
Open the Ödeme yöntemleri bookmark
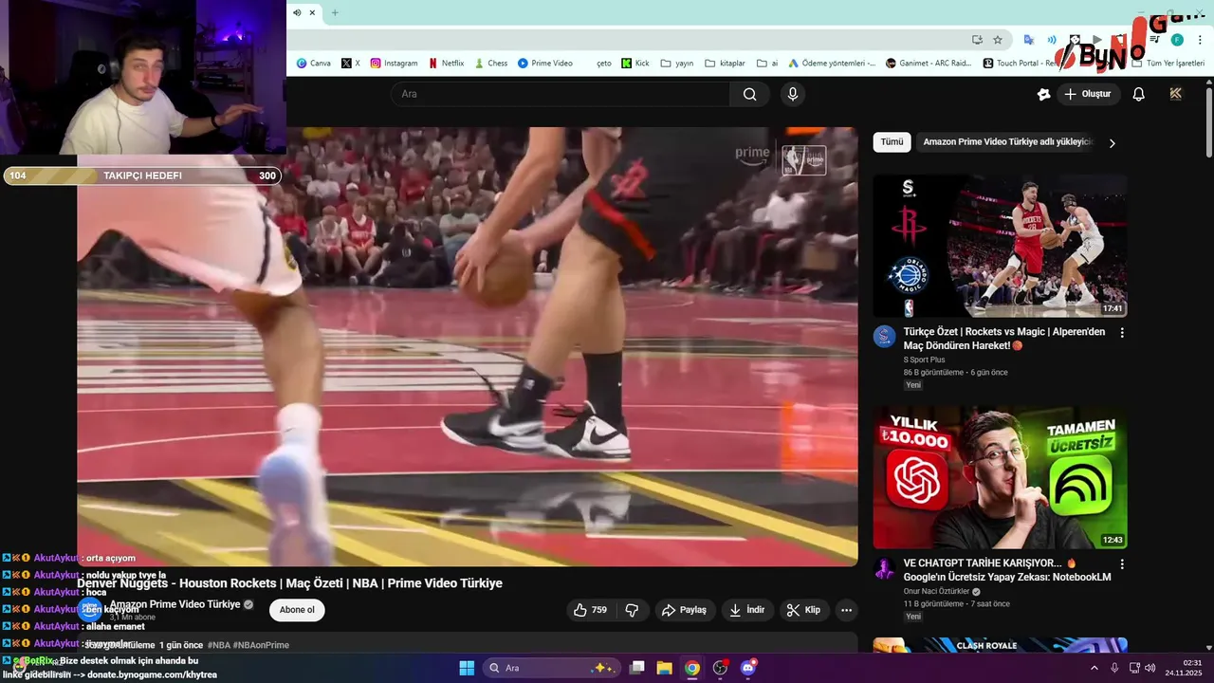[x=832, y=64]
